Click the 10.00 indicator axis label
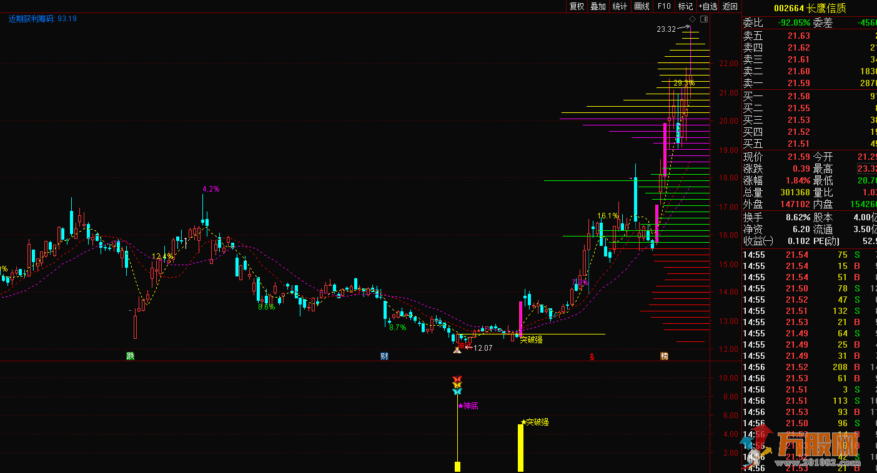This screenshot has width=877, height=473. tap(729, 378)
